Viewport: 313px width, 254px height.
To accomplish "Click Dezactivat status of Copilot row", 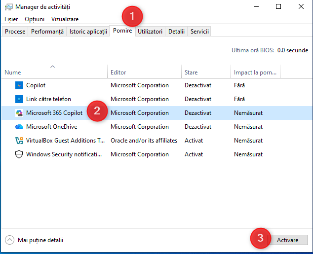I will point(198,85).
